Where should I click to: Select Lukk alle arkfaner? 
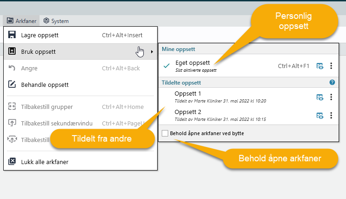[x=45, y=162]
